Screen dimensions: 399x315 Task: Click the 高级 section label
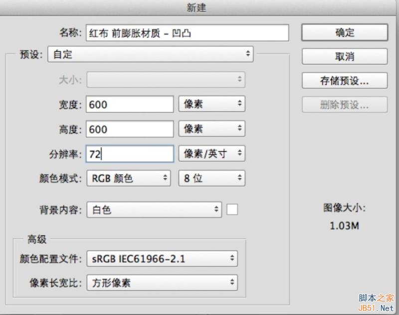point(37,239)
